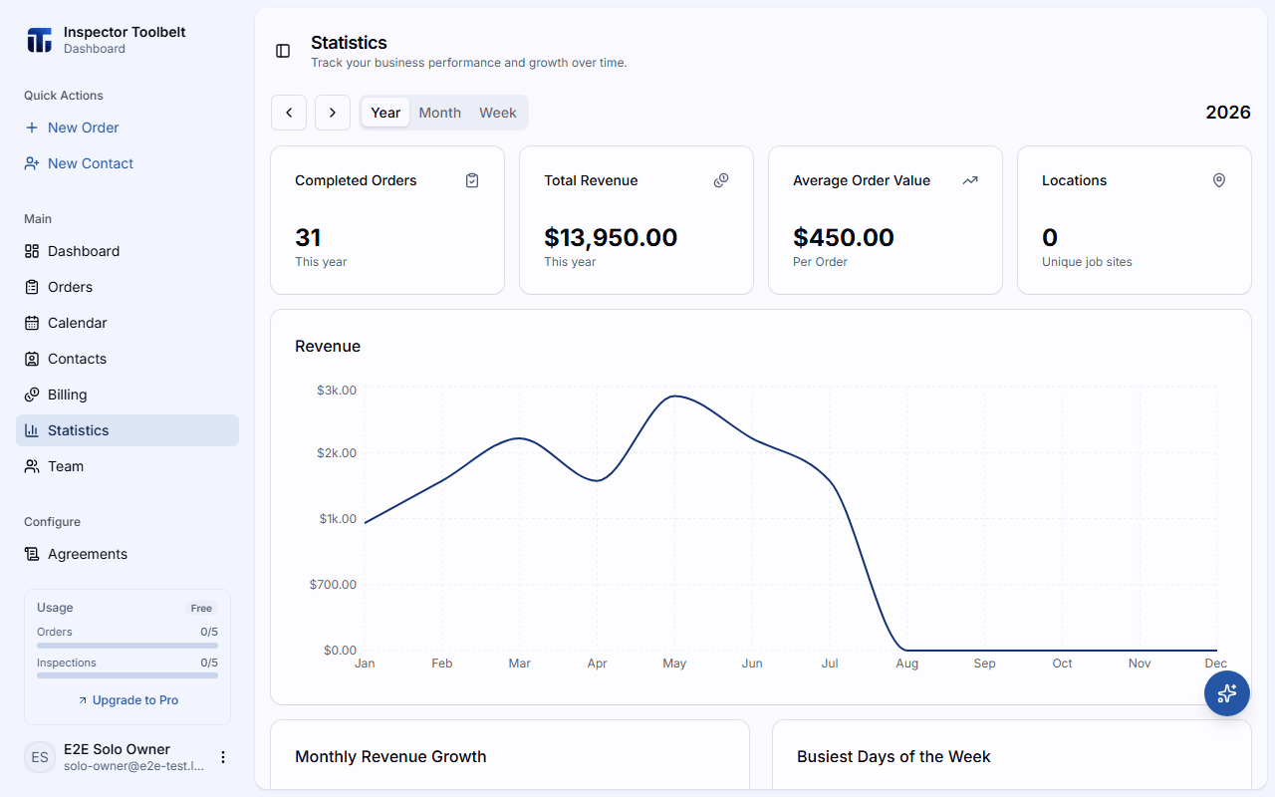Click the plus icon beside New Order

pos(32,128)
